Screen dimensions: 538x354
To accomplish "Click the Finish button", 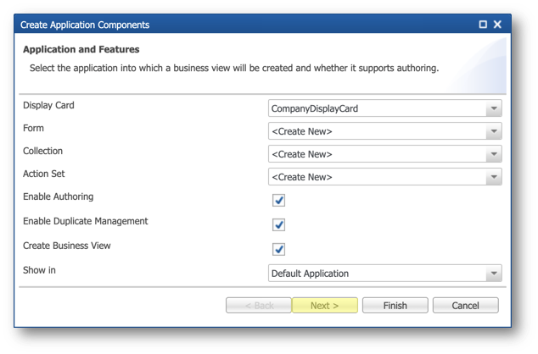I will tap(395, 305).
